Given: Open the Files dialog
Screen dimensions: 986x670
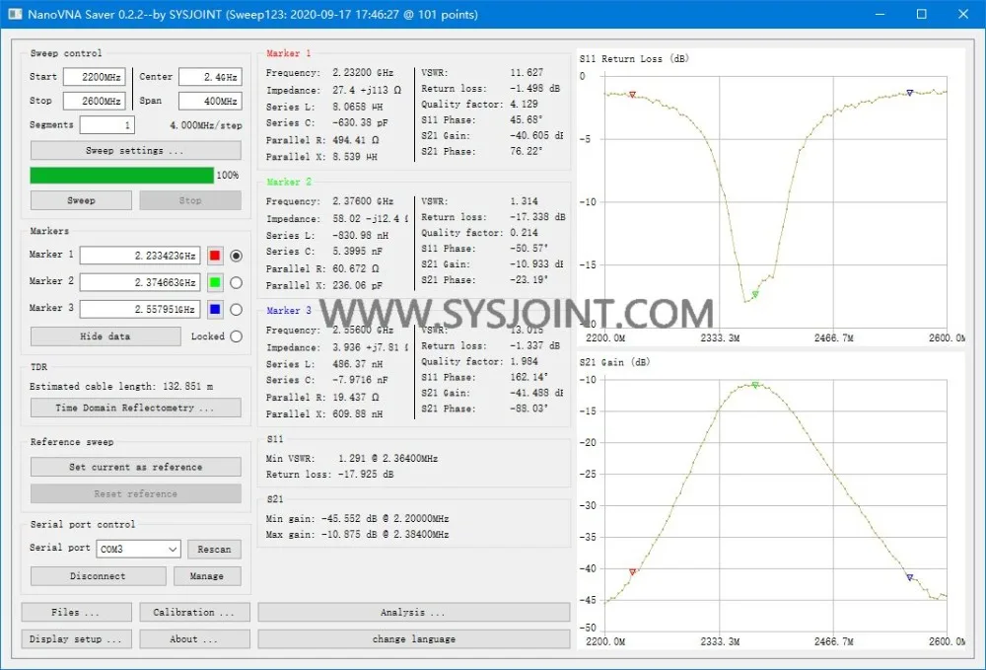Looking at the screenshot, I should [76, 612].
